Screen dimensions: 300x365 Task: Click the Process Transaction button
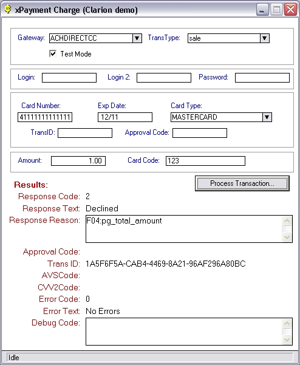[242, 183]
